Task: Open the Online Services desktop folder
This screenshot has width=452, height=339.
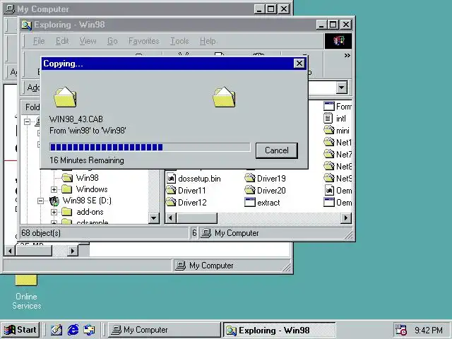Action: [x=26, y=292]
